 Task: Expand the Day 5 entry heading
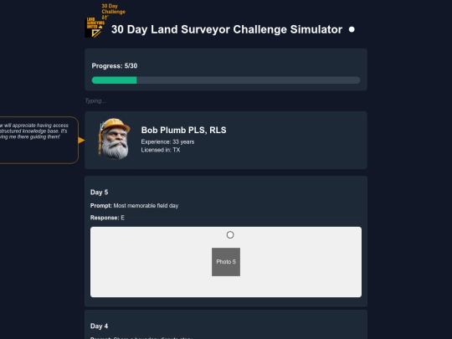pos(99,193)
